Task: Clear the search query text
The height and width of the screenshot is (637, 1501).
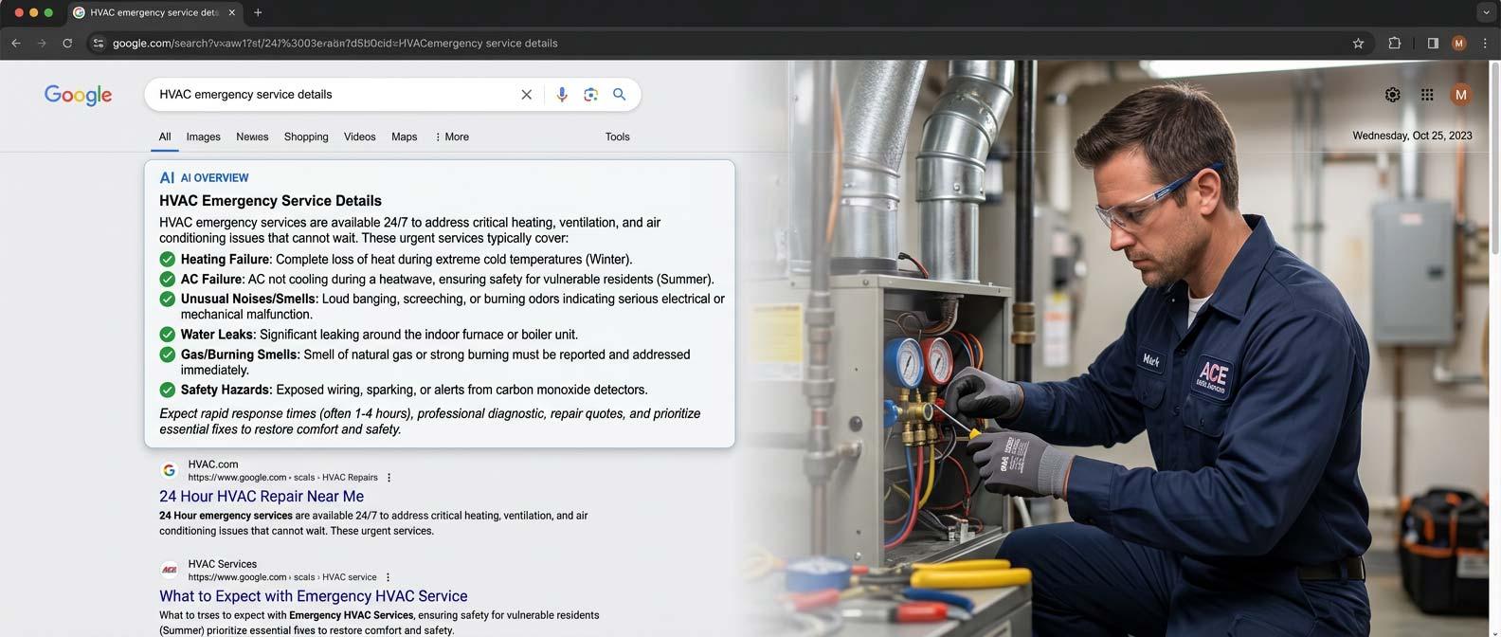Action: click(526, 95)
